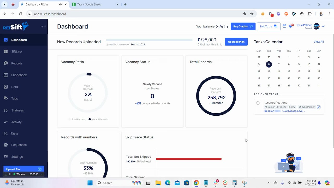
Task: Go back in browser history
Action: [x=5, y=14]
